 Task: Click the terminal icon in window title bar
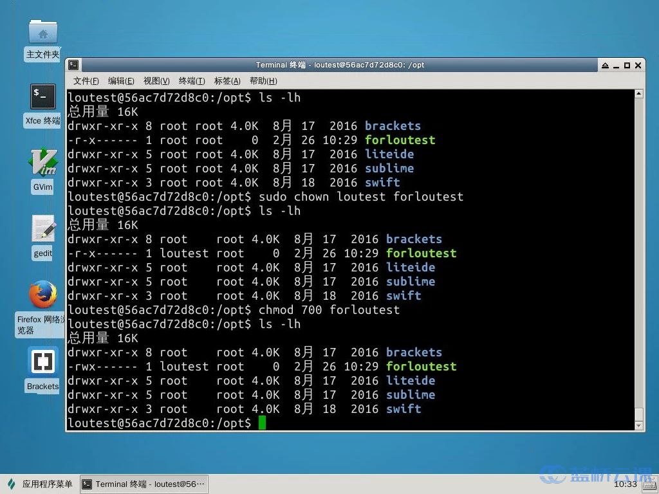pos(74,65)
